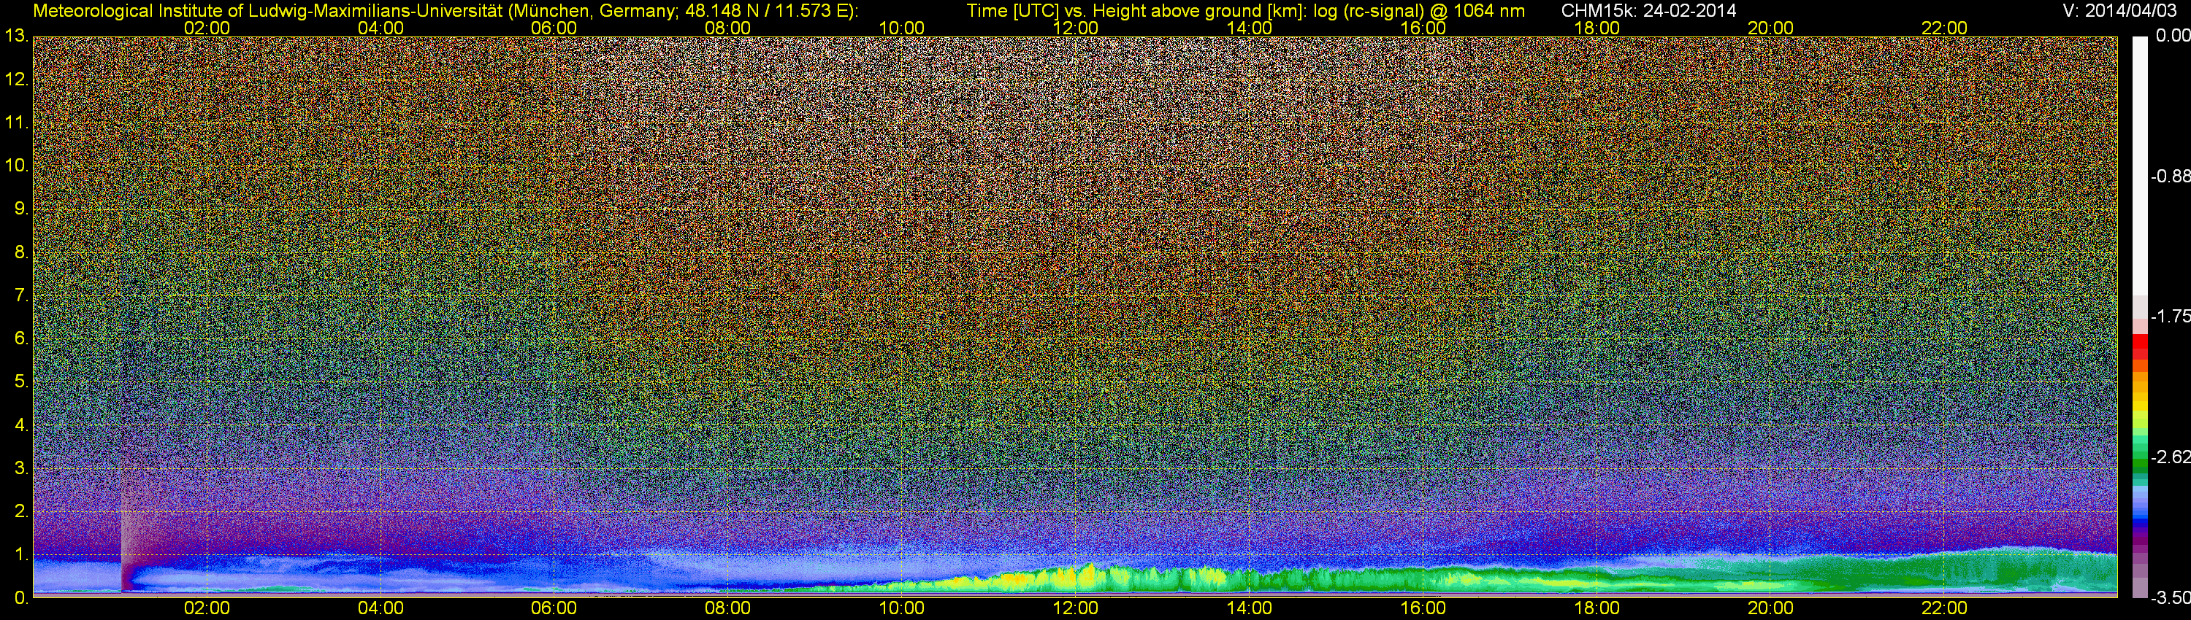Screen dimensions: 2191x620
Task: Click the 16:00 label on the bottom time axis
Action: pyautogui.click(x=1423, y=608)
